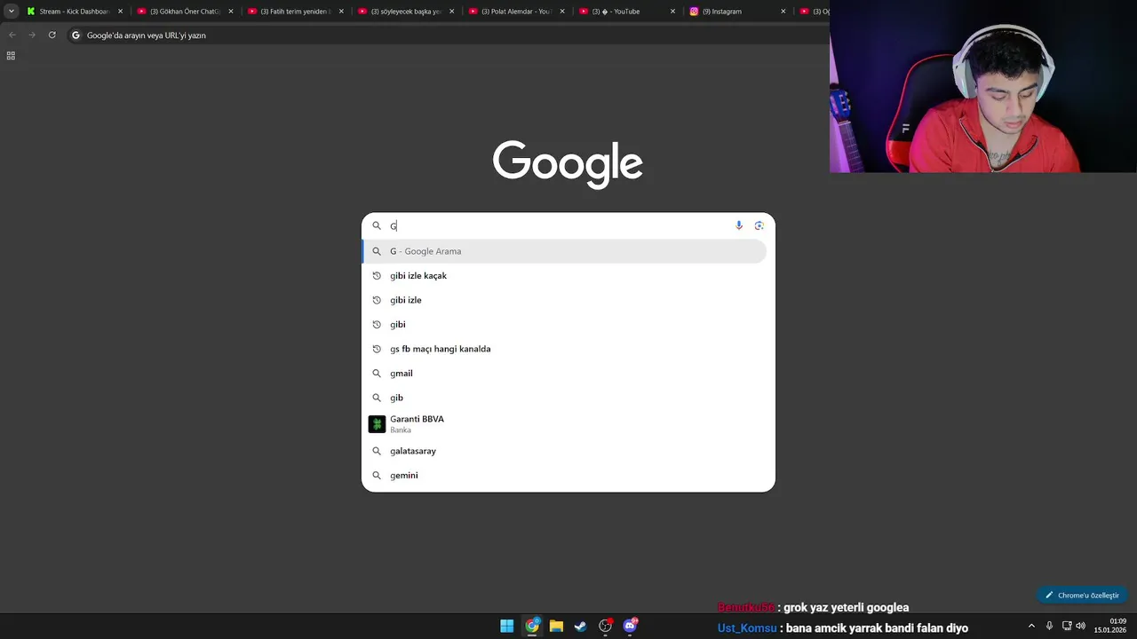The image size is (1137, 639).
Task: Click the Ust_Komsu username in chat overlay
Action: [x=747, y=628]
